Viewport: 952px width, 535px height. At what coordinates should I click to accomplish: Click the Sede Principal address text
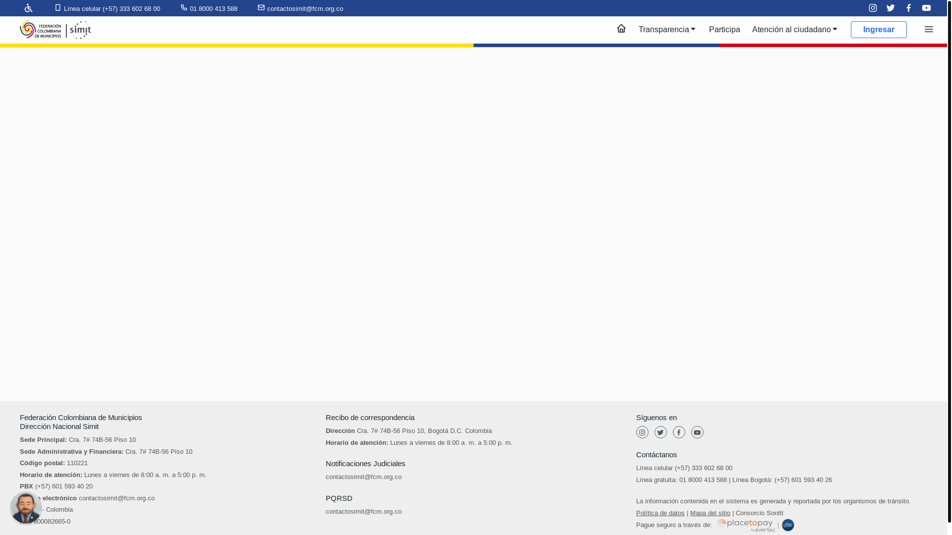(x=78, y=440)
